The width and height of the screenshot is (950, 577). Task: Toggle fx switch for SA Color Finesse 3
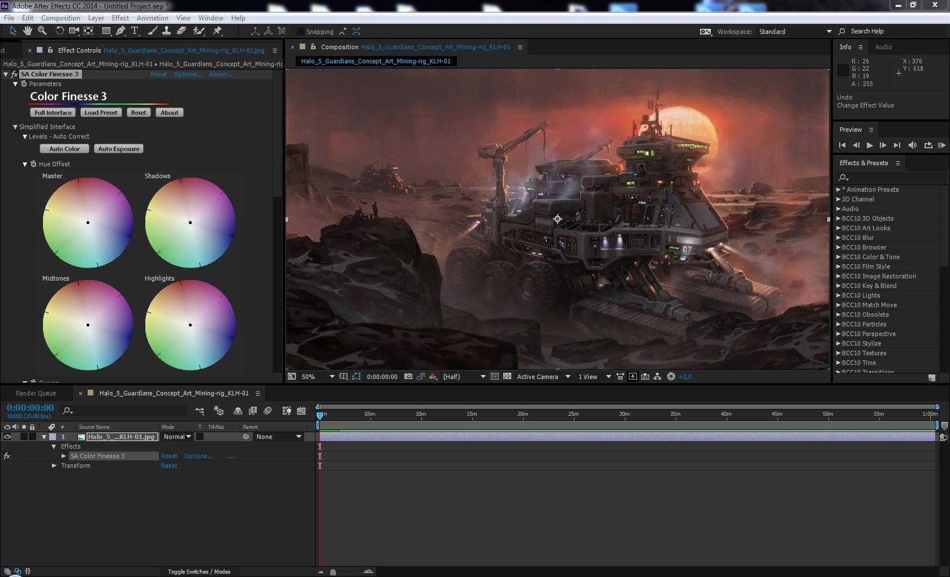point(7,456)
